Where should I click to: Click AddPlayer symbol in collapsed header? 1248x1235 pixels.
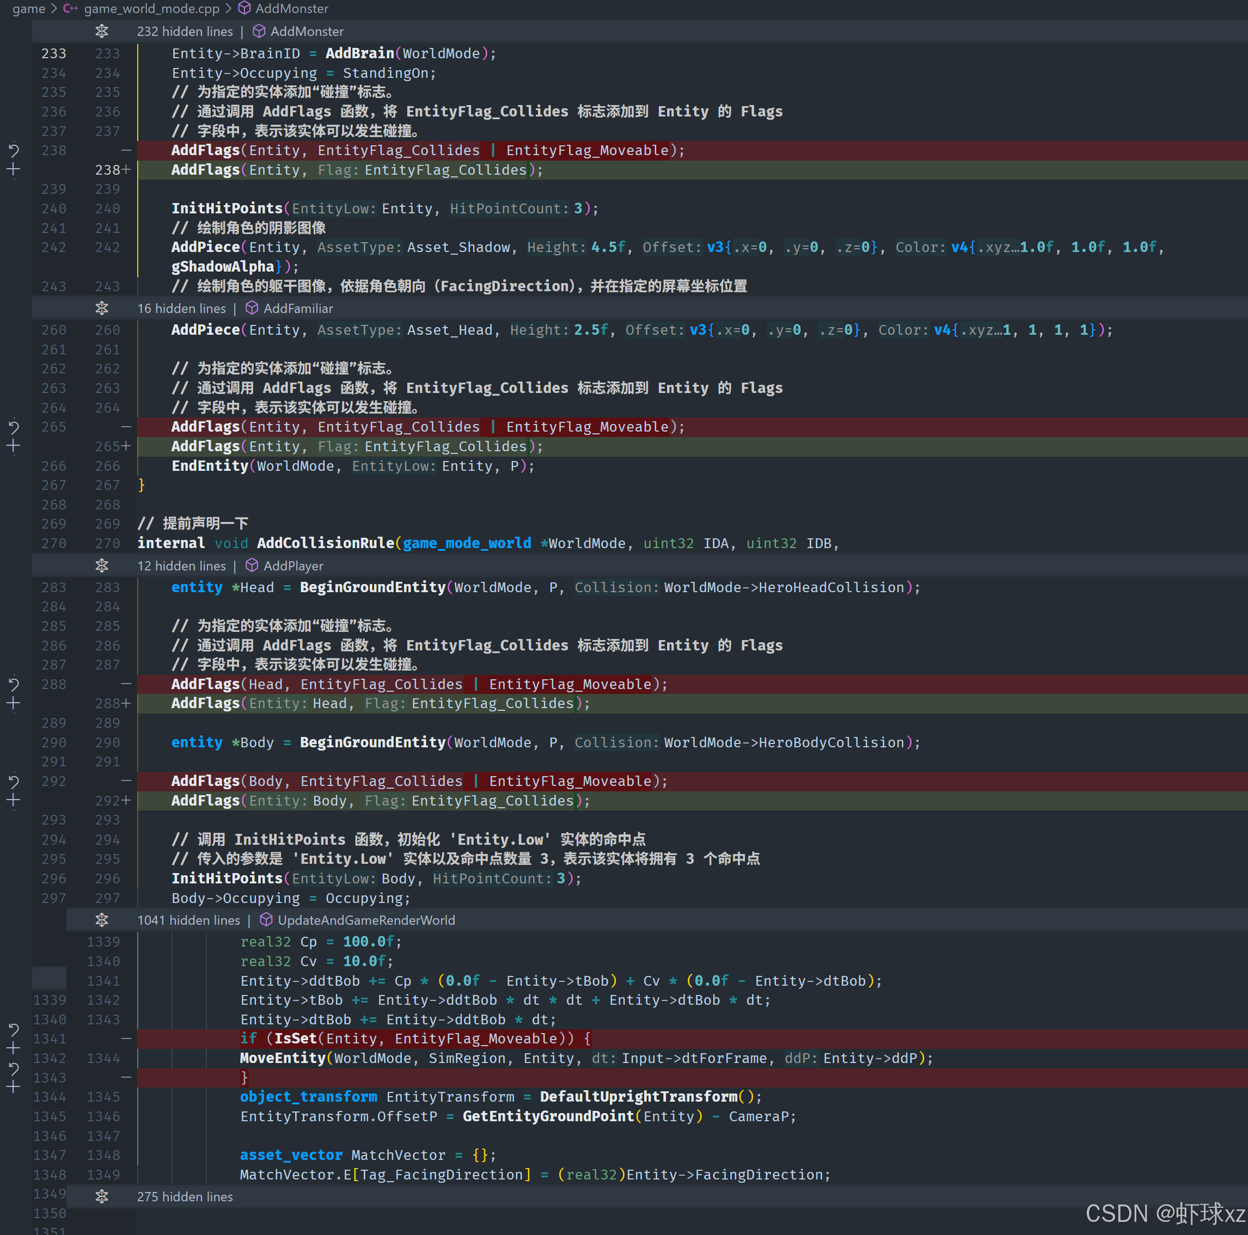click(x=292, y=566)
